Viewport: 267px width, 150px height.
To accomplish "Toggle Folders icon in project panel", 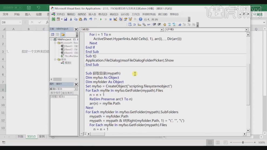I will coord(63,35).
